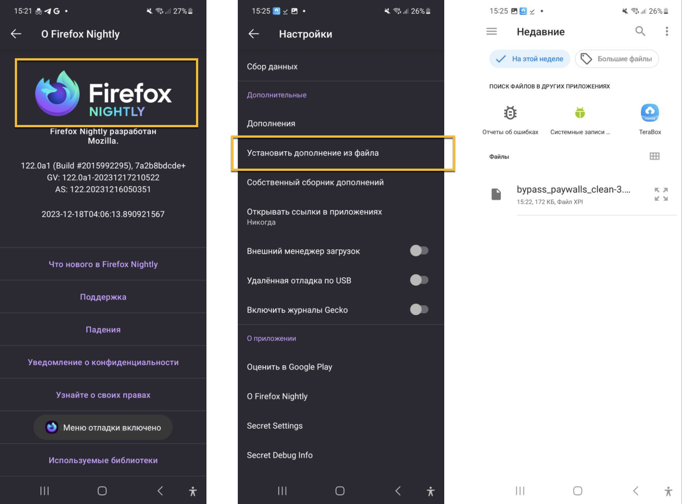The width and height of the screenshot is (682, 504).
Task: Tap accessibility button under the About Firefox screen
Action: pos(193,491)
